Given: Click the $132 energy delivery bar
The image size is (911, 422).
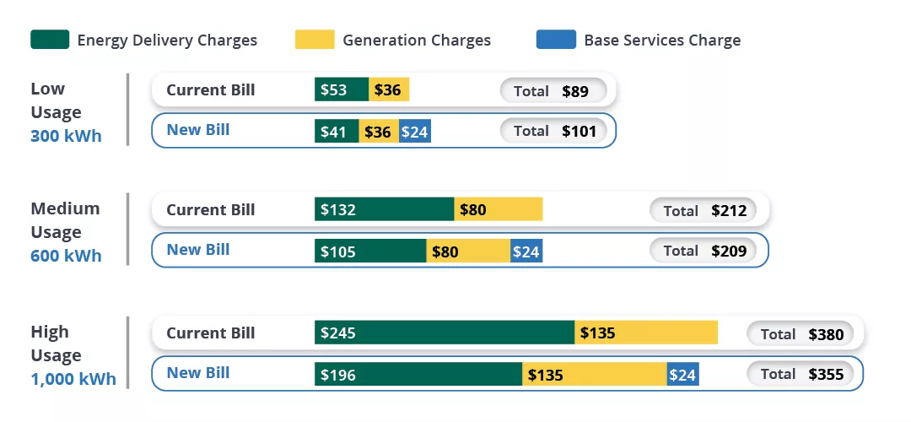Looking at the screenshot, I should click(x=384, y=209).
